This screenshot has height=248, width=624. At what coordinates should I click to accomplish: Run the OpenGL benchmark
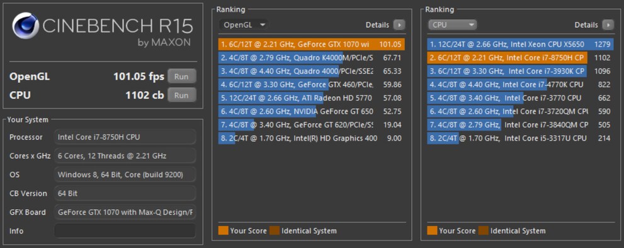(x=181, y=77)
